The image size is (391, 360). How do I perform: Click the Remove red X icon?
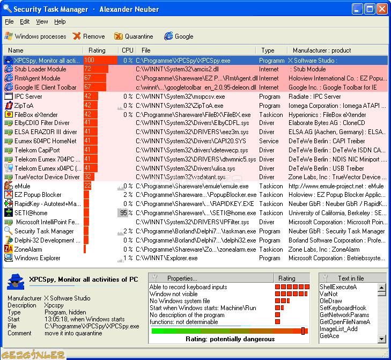(77, 36)
